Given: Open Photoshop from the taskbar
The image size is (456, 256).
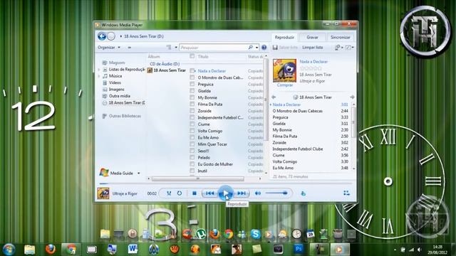Looking at the screenshot, I should pos(299,249).
